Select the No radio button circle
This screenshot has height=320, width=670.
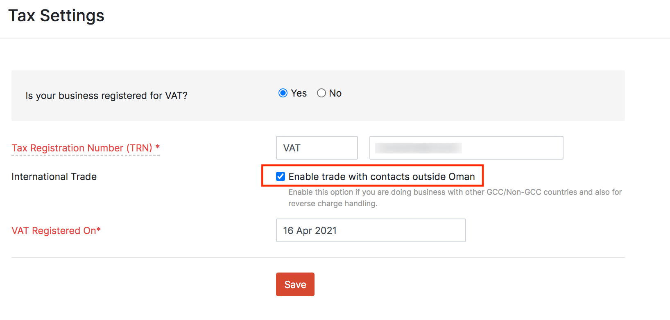point(321,93)
